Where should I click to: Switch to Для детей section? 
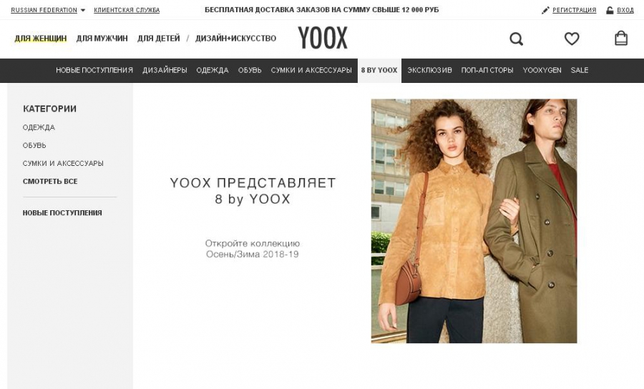pos(159,39)
